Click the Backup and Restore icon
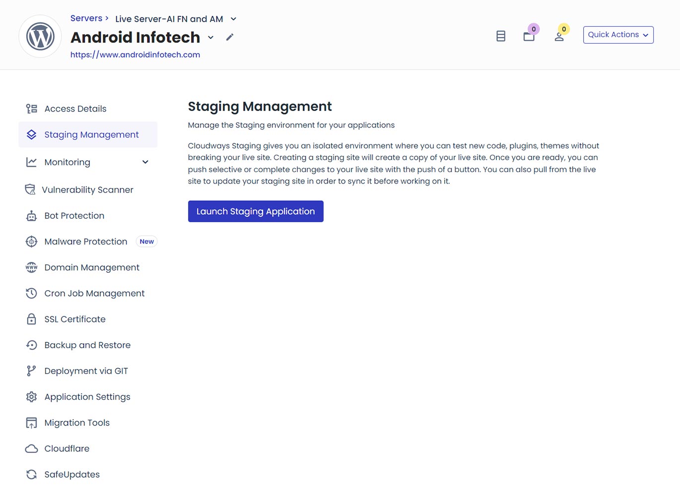 coord(31,345)
